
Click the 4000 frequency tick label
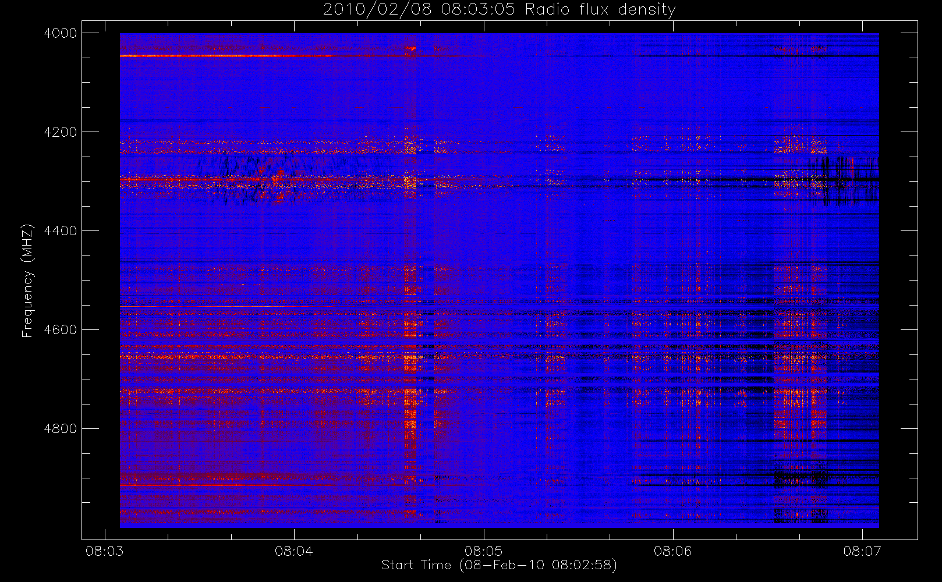(x=61, y=33)
